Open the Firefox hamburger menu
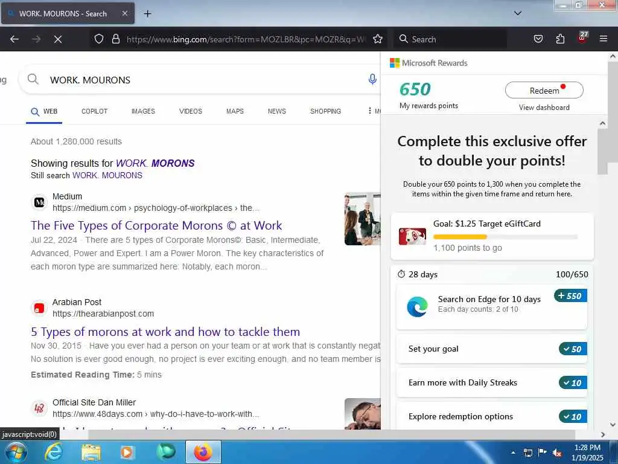Screen dimensions: 618x464 click(604, 39)
